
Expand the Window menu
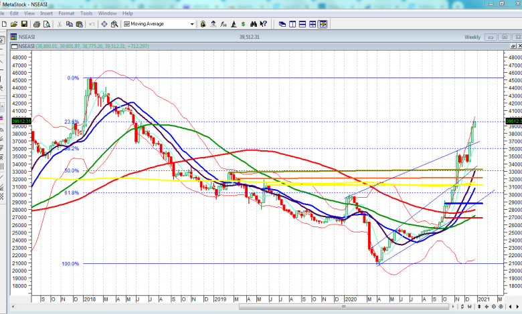[x=107, y=13]
